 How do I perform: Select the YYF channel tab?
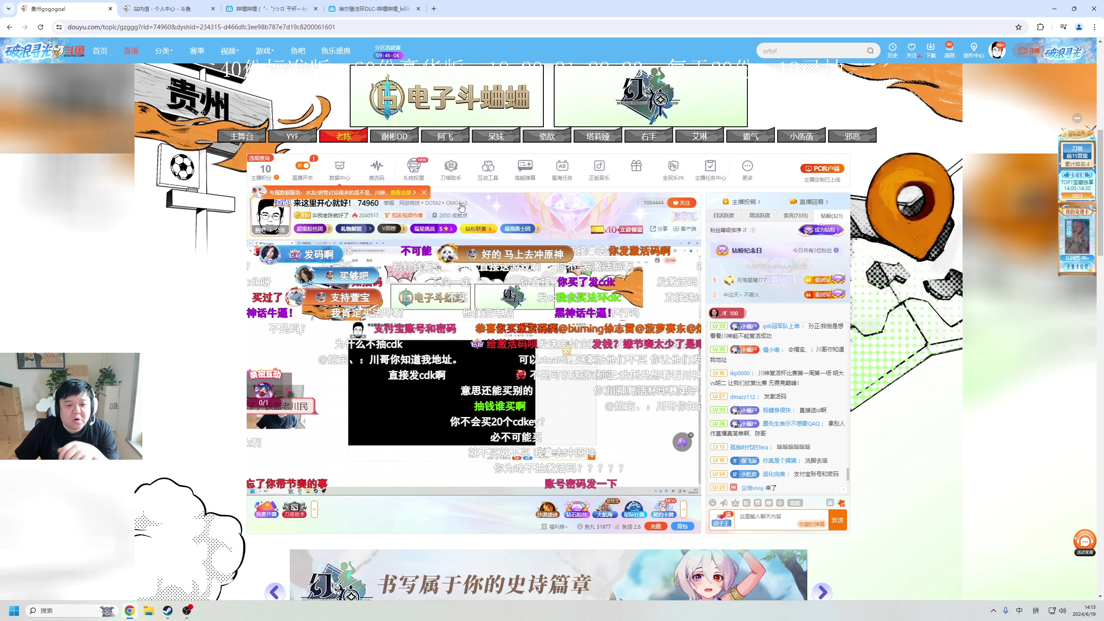click(292, 136)
